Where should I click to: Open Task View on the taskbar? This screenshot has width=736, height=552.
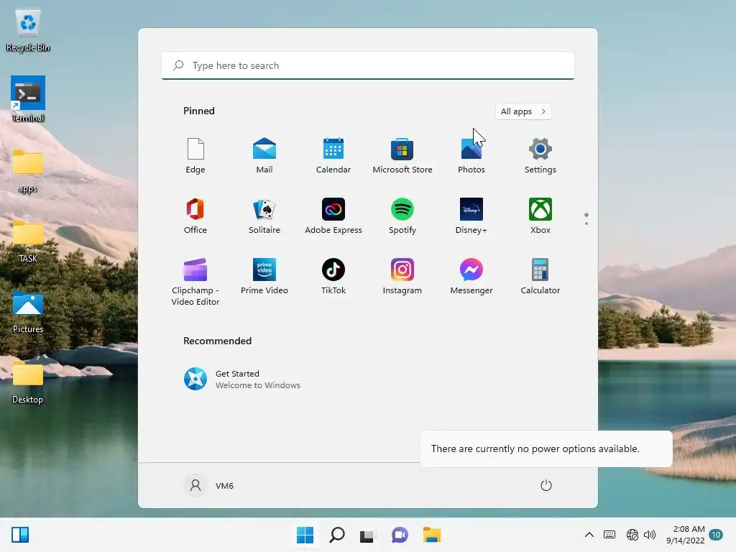(367, 535)
